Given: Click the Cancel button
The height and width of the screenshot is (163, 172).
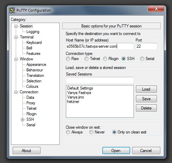Looking at the screenshot, I should click(146, 151).
